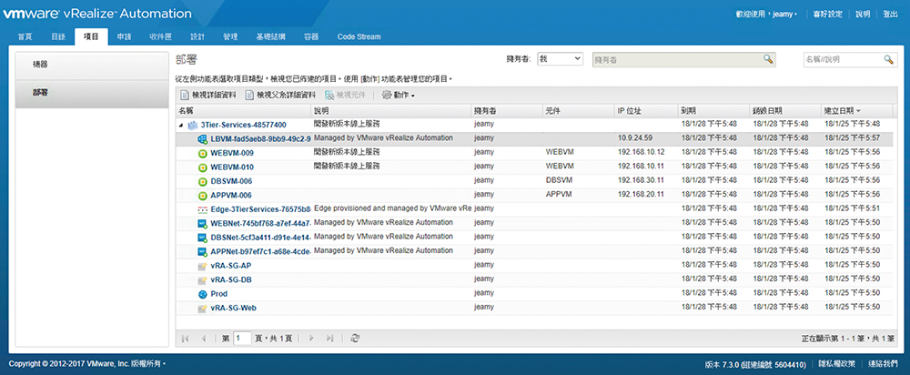Switch to the 基礎結構 tab

270,36
